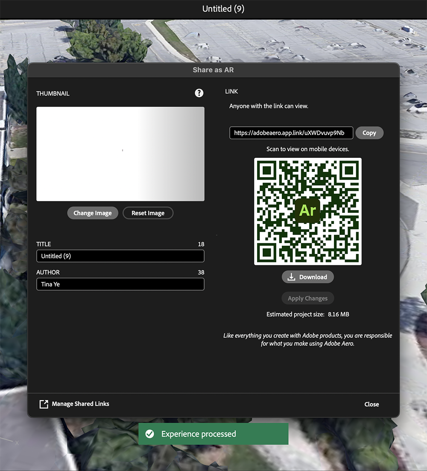This screenshot has height=471, width=427.
Task: Click the Experience processed notification
Action: tap(213, 433)
